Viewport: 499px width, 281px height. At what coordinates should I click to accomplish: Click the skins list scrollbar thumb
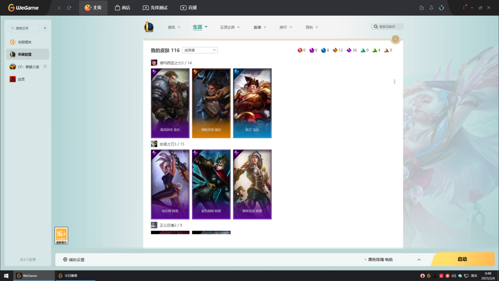coord(394,81)
